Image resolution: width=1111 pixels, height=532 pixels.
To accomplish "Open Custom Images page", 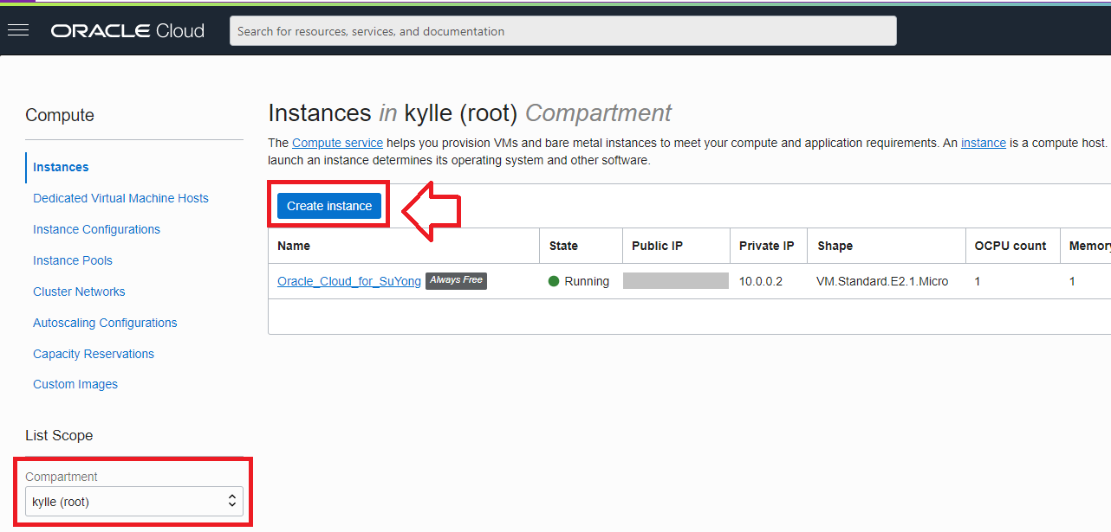I will click(x=75, y=384).
